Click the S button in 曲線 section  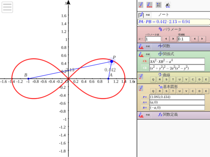167,79
